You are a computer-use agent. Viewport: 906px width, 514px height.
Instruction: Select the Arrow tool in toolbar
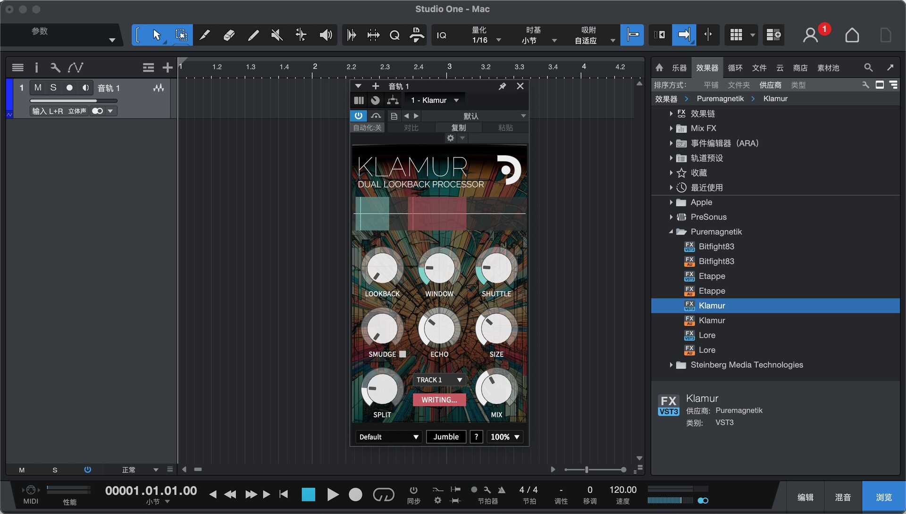157,35
